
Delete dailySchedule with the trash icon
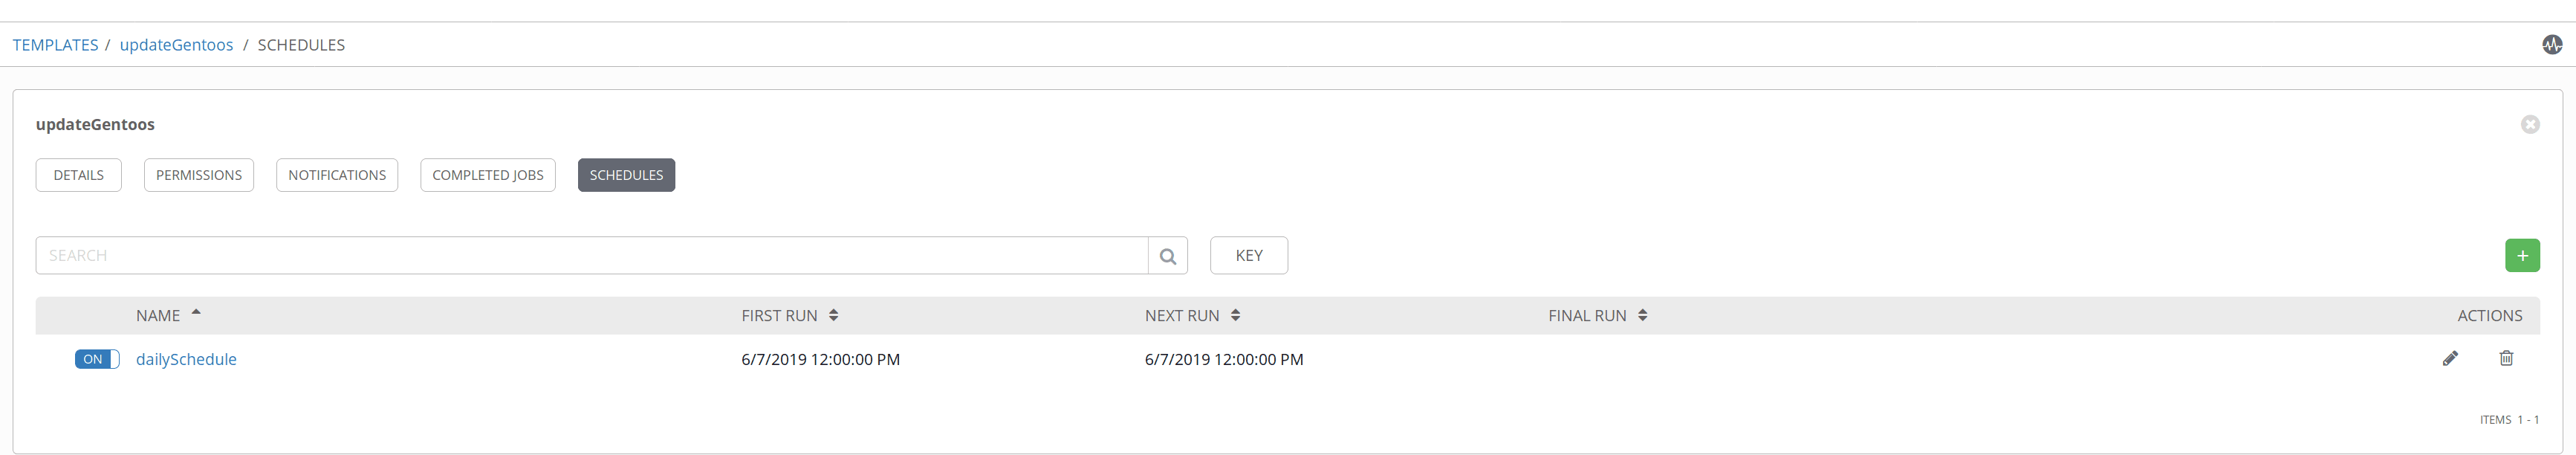(2506, 359)
